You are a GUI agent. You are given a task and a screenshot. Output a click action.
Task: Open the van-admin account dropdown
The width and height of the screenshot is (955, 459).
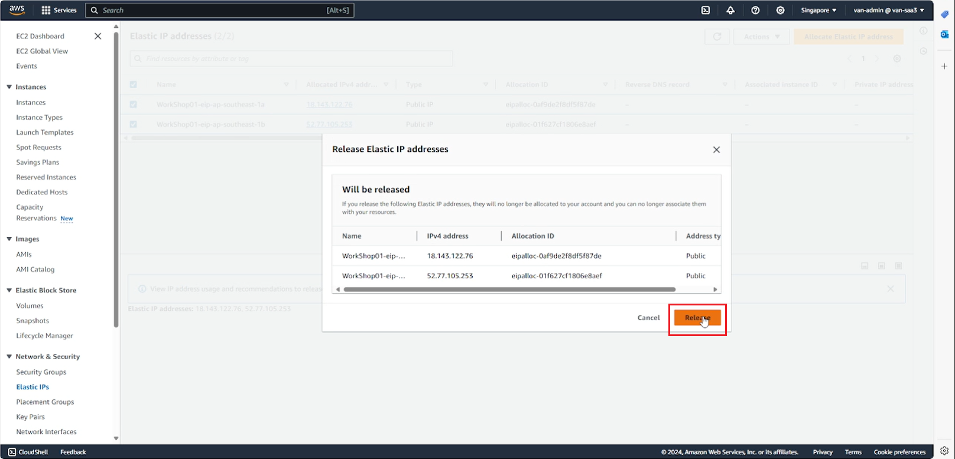(x=889, y=10)
